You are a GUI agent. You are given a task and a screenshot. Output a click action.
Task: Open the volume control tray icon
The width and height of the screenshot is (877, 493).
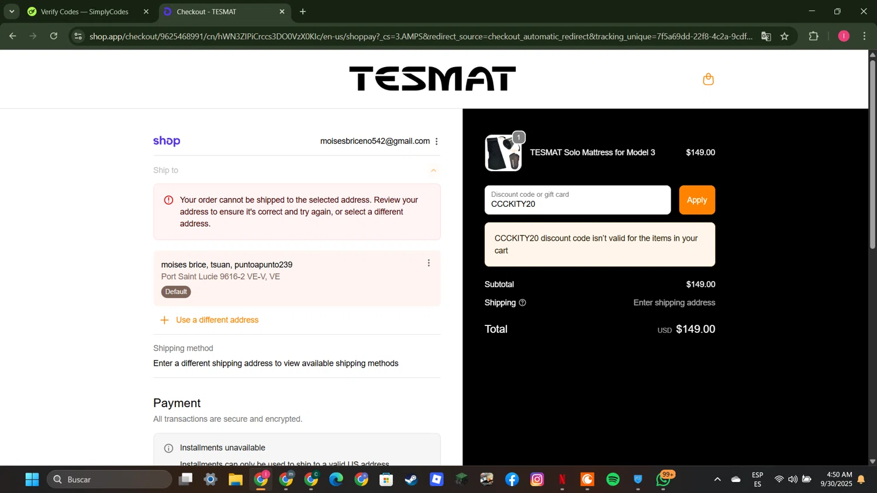point(793,480)
